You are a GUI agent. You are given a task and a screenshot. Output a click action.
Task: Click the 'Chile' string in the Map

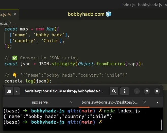pos(50,41)
